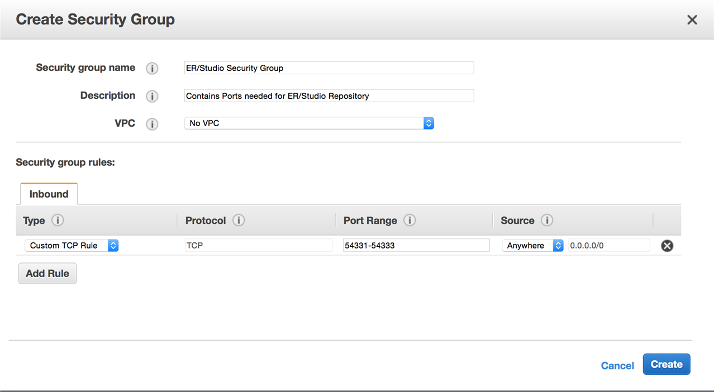Click the Add Rule button

[x=47, y=274]
